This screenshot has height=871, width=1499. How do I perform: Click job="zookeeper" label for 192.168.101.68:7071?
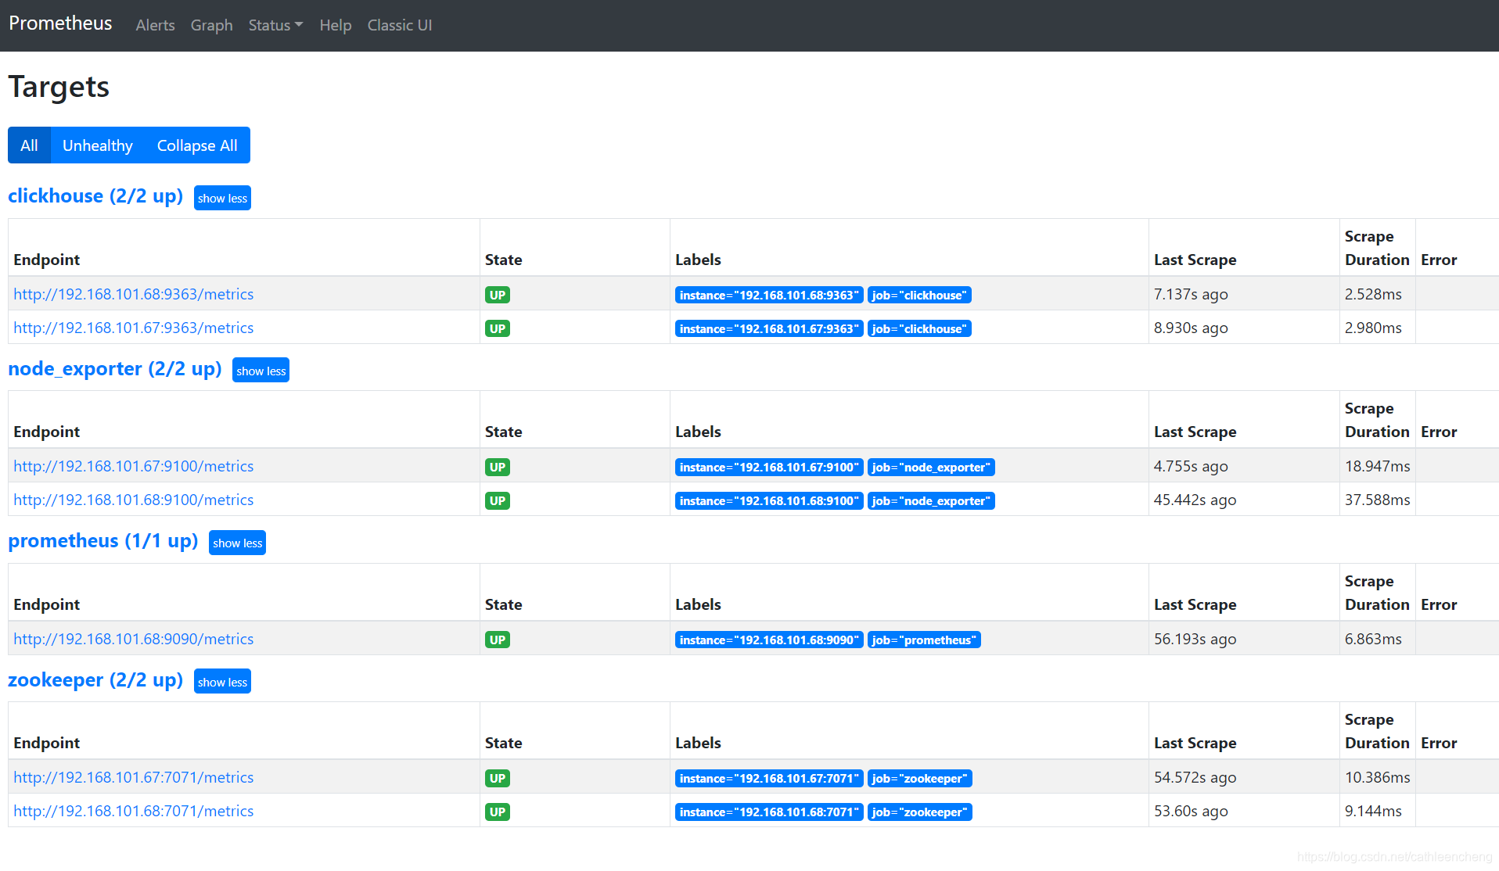point(920,812)
